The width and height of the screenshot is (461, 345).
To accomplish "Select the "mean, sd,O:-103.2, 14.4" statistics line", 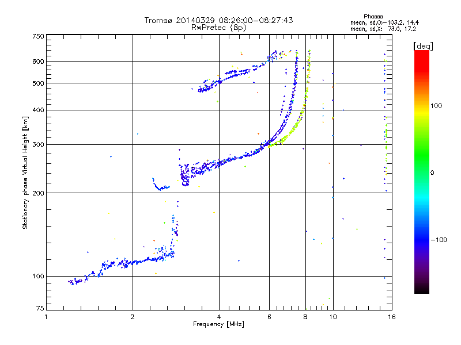I will click(384, 22).
